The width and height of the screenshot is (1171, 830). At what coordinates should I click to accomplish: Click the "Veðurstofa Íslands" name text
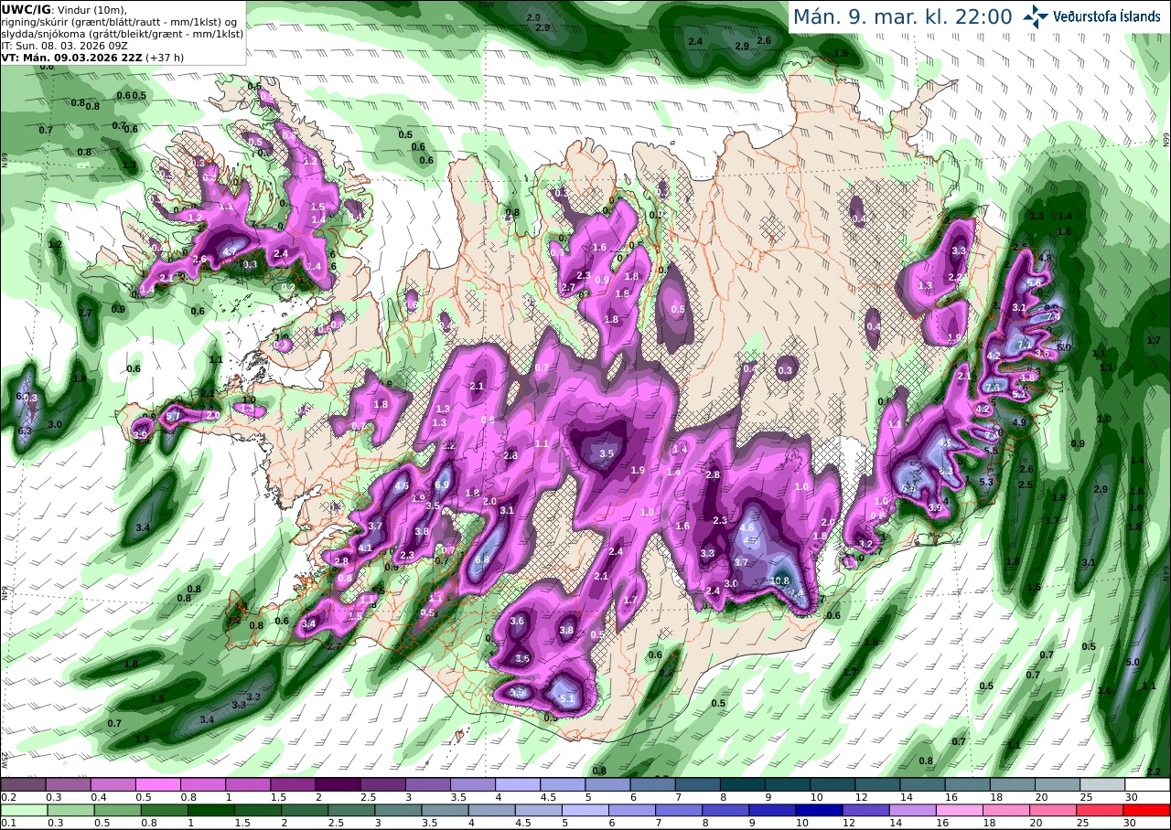point(1107,16)
